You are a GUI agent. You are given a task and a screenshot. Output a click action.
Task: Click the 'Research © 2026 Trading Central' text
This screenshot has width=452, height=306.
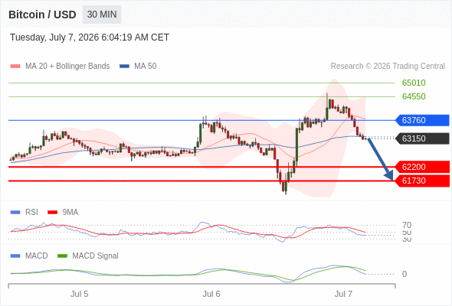click(388, 67)
